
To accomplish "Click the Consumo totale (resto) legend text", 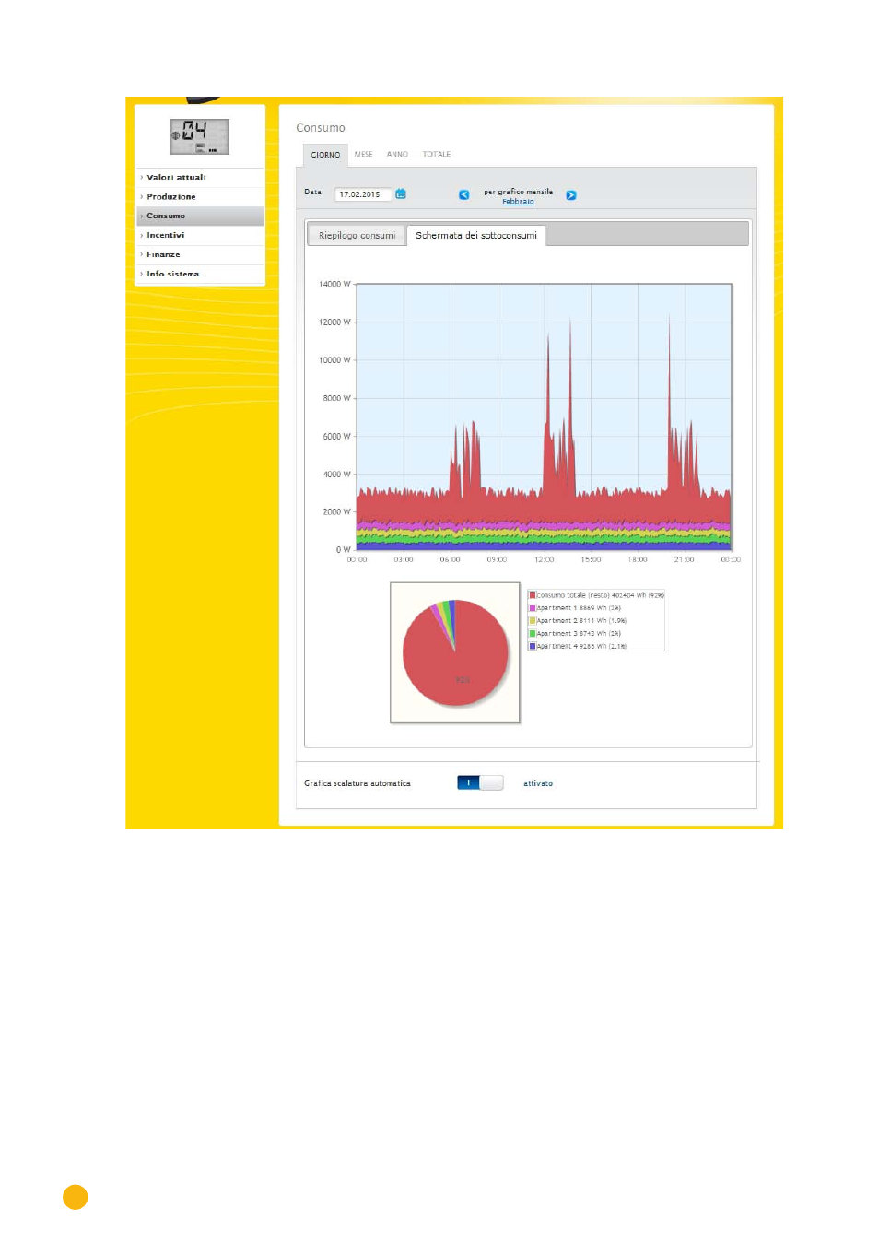I will [601, 595].
